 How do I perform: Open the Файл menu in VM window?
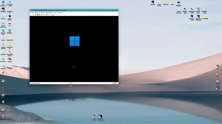point(32,12)
